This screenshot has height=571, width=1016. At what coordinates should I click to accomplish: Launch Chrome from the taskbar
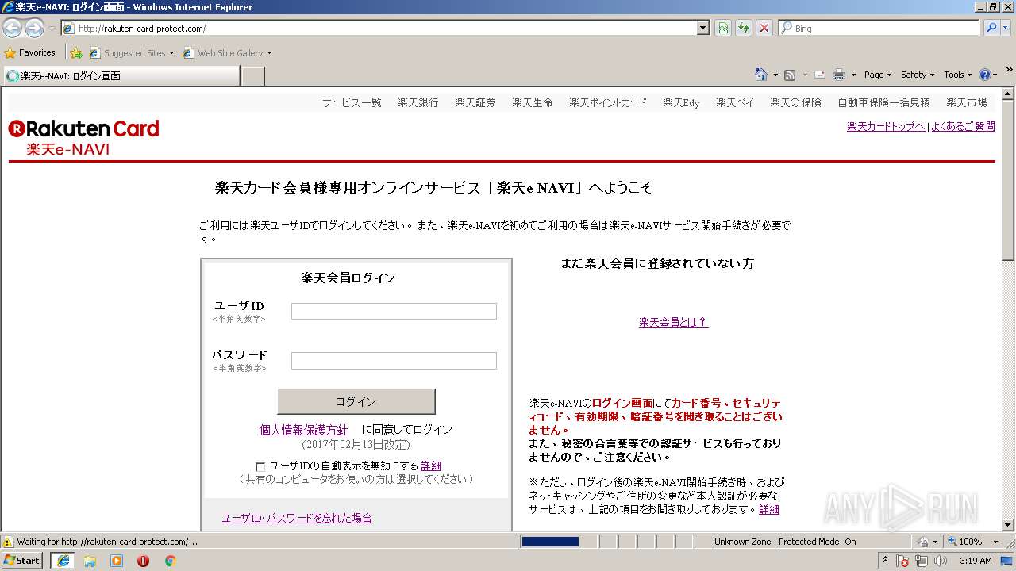click(170, 561)
